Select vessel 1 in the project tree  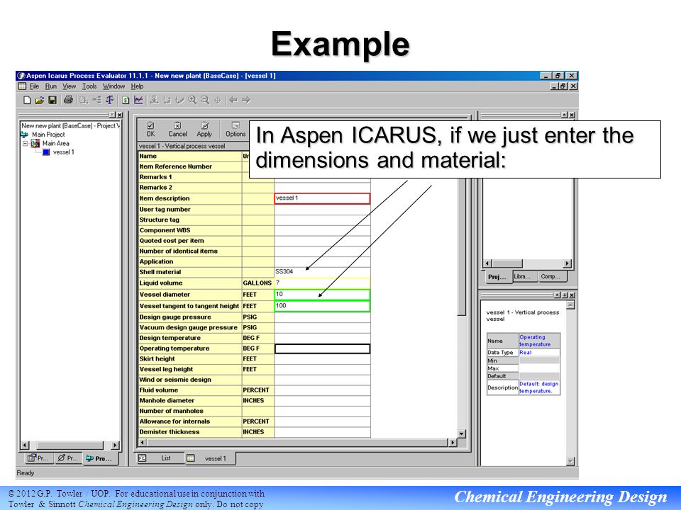(63, 152)
